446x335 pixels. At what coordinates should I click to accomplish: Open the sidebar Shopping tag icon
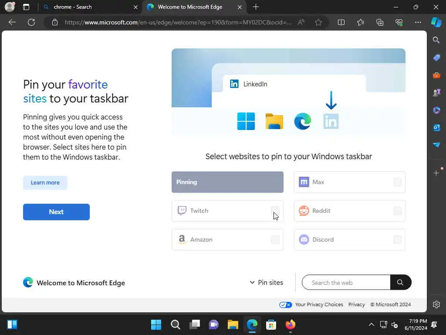pyautogui.click(x=436, y=58)
